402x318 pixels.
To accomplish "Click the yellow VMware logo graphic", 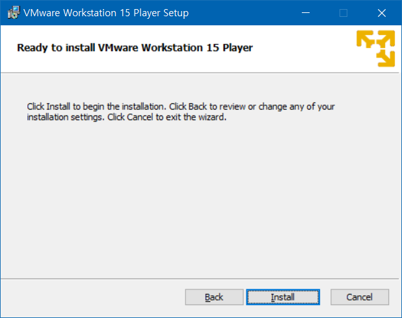I will coord(375,49).
